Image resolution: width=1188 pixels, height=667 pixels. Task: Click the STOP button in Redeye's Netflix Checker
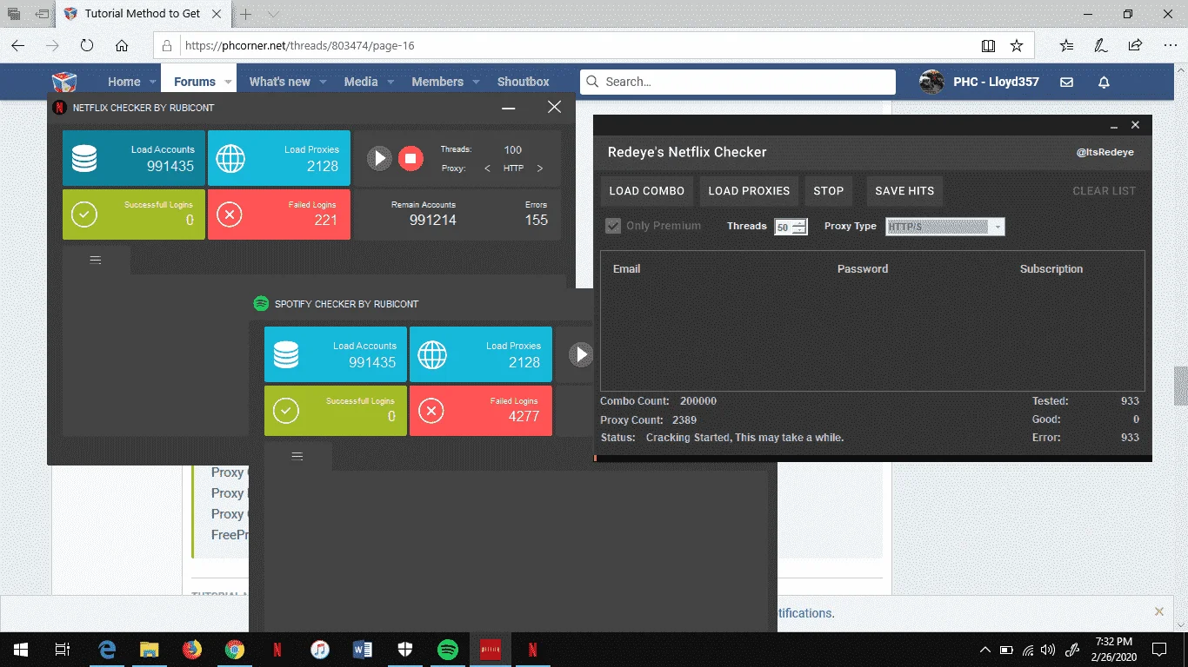[829, 191]
